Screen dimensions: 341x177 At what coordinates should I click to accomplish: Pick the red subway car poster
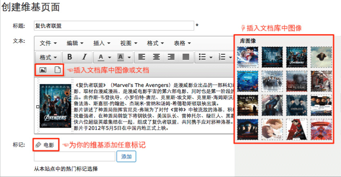pos(321,81)
